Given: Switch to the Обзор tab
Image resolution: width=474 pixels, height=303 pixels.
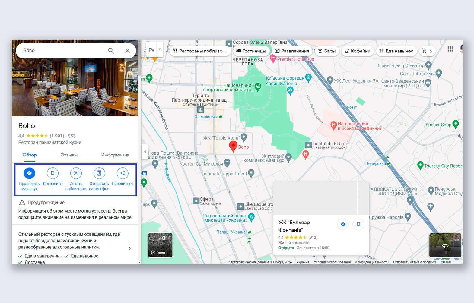Looking at the screenshot, I should click(30, 155).
